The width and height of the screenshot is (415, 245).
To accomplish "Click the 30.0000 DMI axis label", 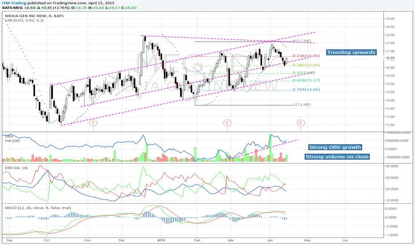I will pos(392,178).
